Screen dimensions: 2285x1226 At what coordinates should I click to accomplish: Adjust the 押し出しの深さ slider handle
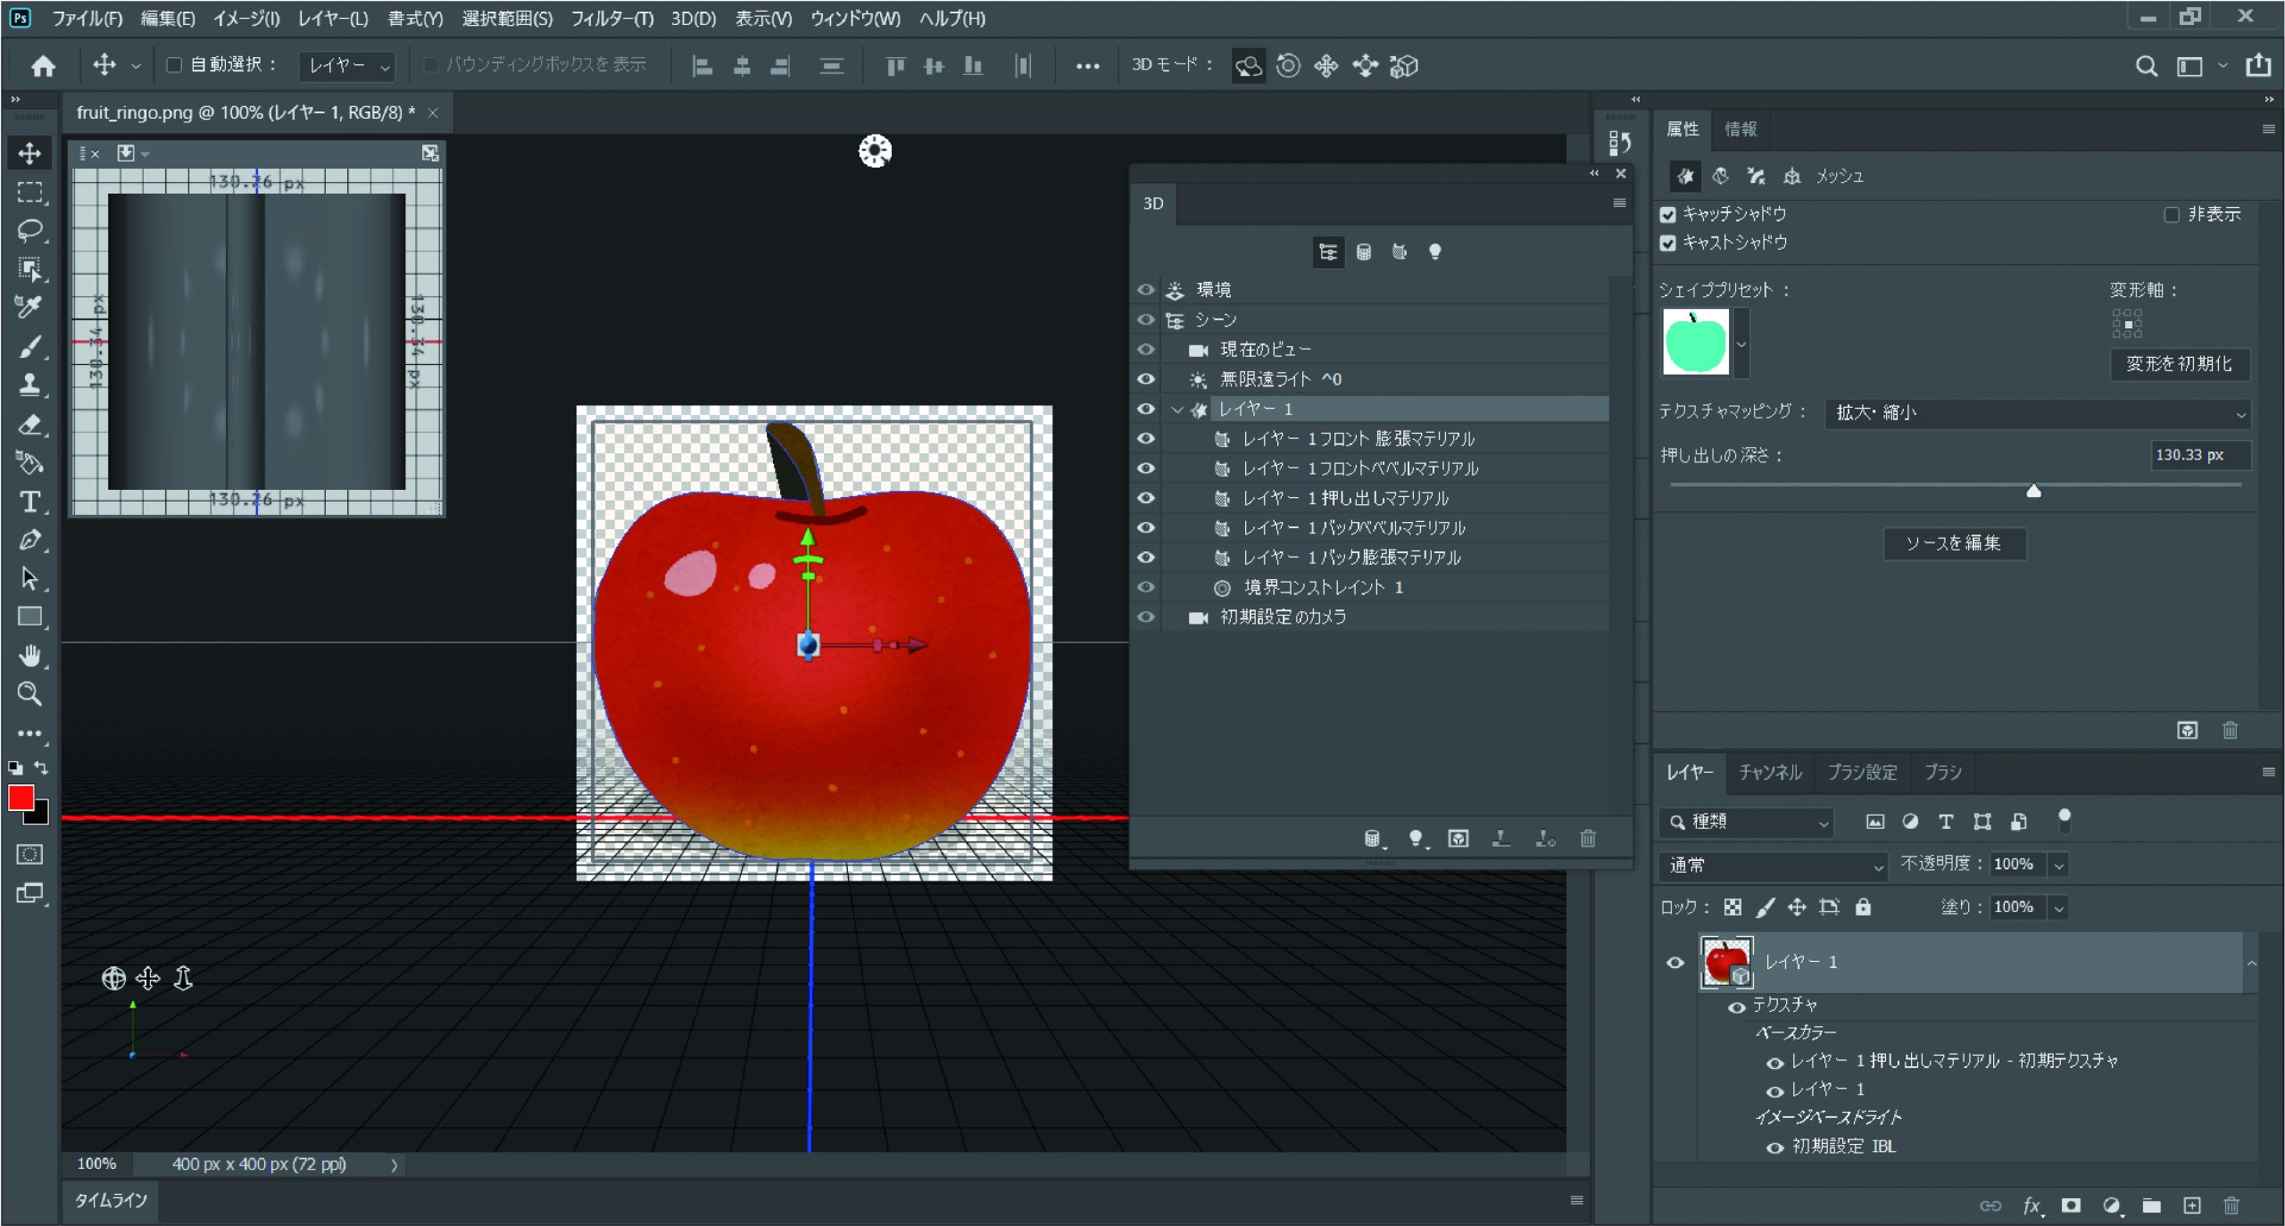point(2033,491)
